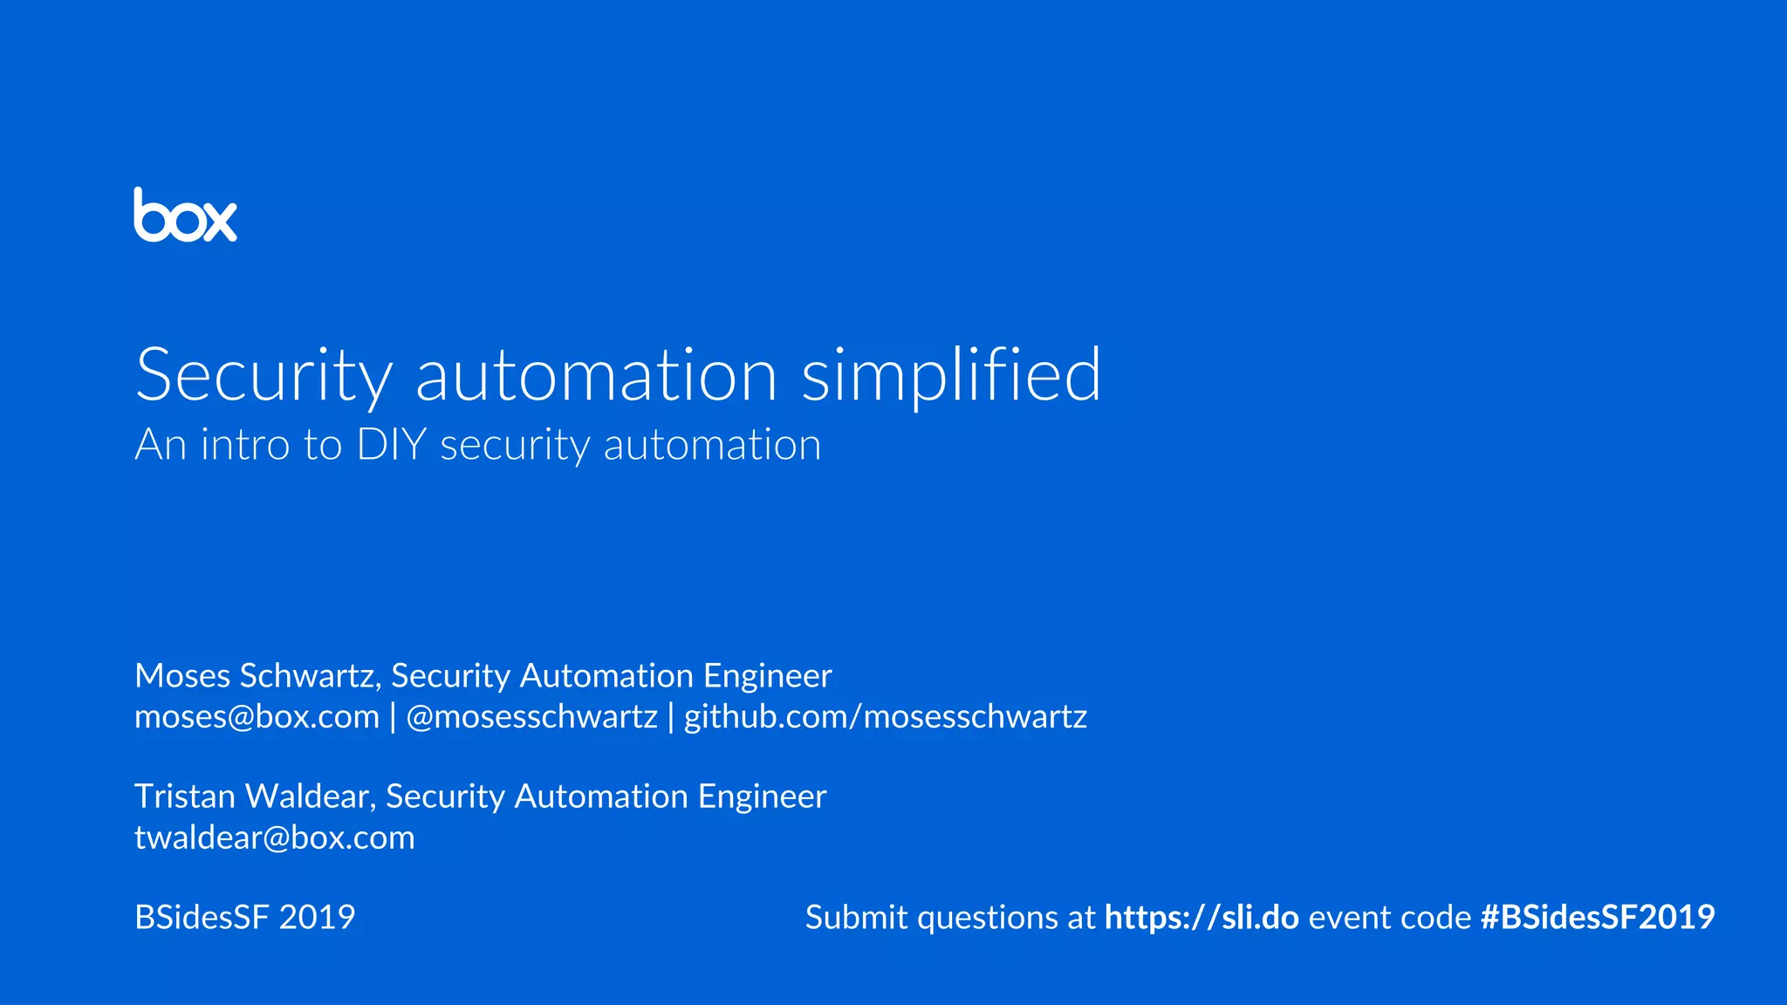Click the word "Security" in the main title
1787x1005 pixels.
[264, 375]
